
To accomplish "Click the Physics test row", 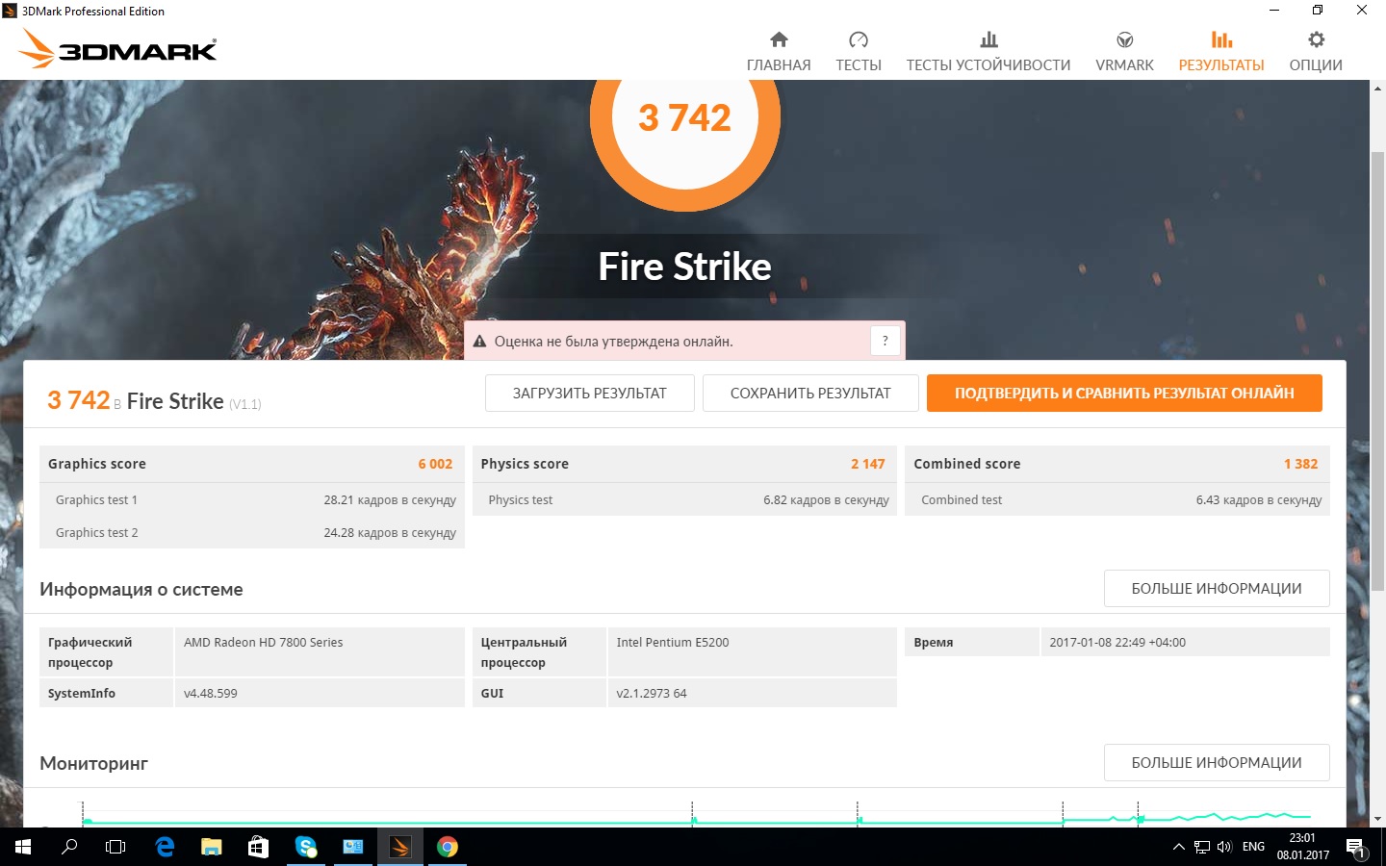I will pos(684,499).
